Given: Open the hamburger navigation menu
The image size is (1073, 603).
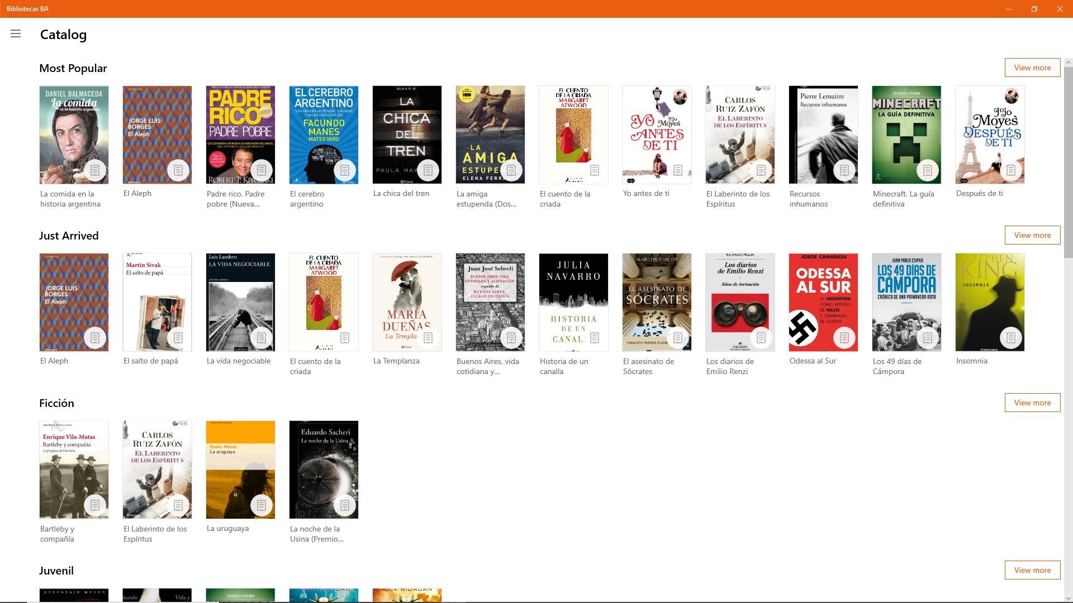Looking at the screenshot, I should [16, 34].
